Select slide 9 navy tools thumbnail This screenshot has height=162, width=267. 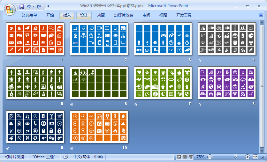tap(35, 127)
